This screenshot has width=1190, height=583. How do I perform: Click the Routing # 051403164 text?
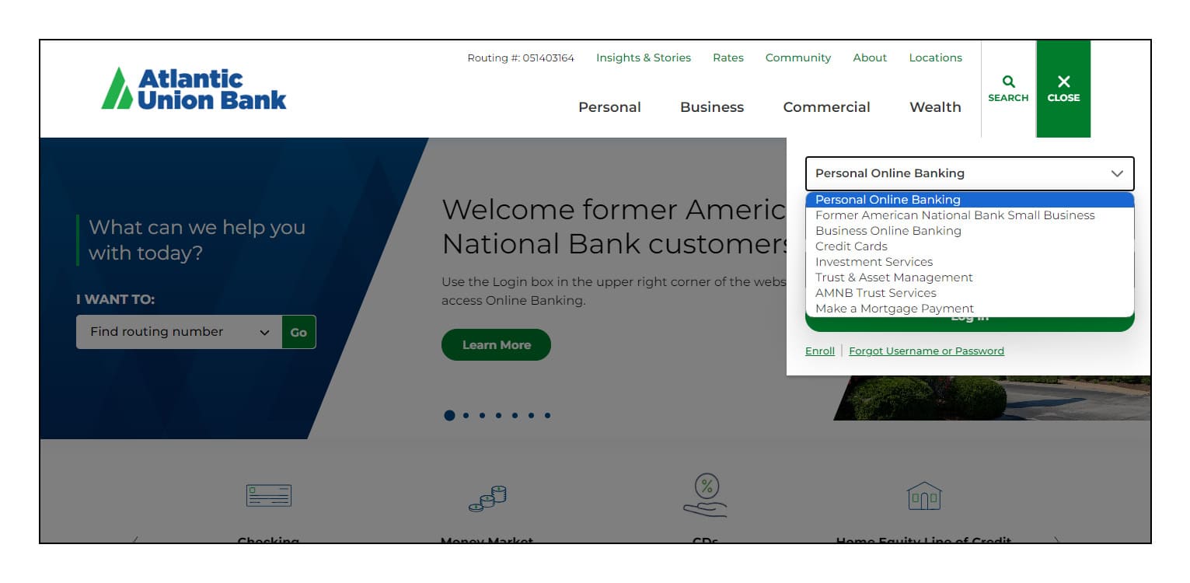[x=521, y=58]
